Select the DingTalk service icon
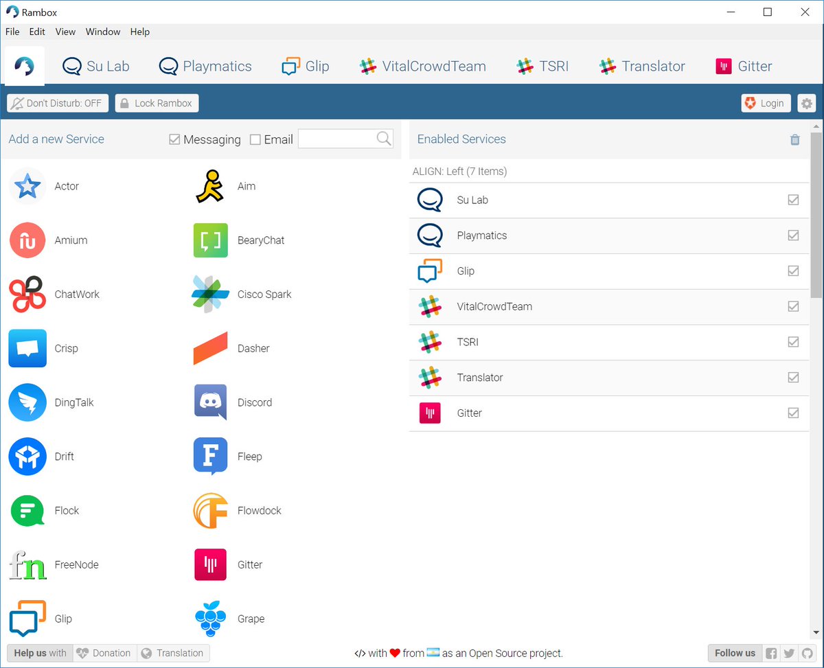The height and width of the screenshot is (668, 824). point(27,402)
